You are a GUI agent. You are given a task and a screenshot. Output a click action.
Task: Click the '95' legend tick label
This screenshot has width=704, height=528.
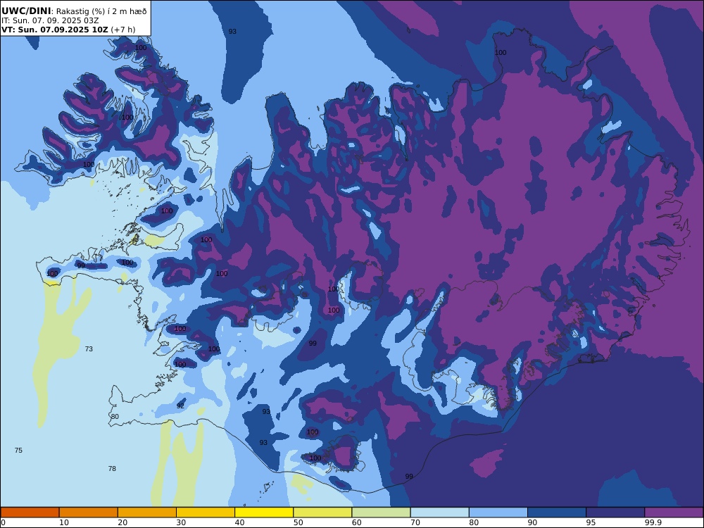pos(591,522)
